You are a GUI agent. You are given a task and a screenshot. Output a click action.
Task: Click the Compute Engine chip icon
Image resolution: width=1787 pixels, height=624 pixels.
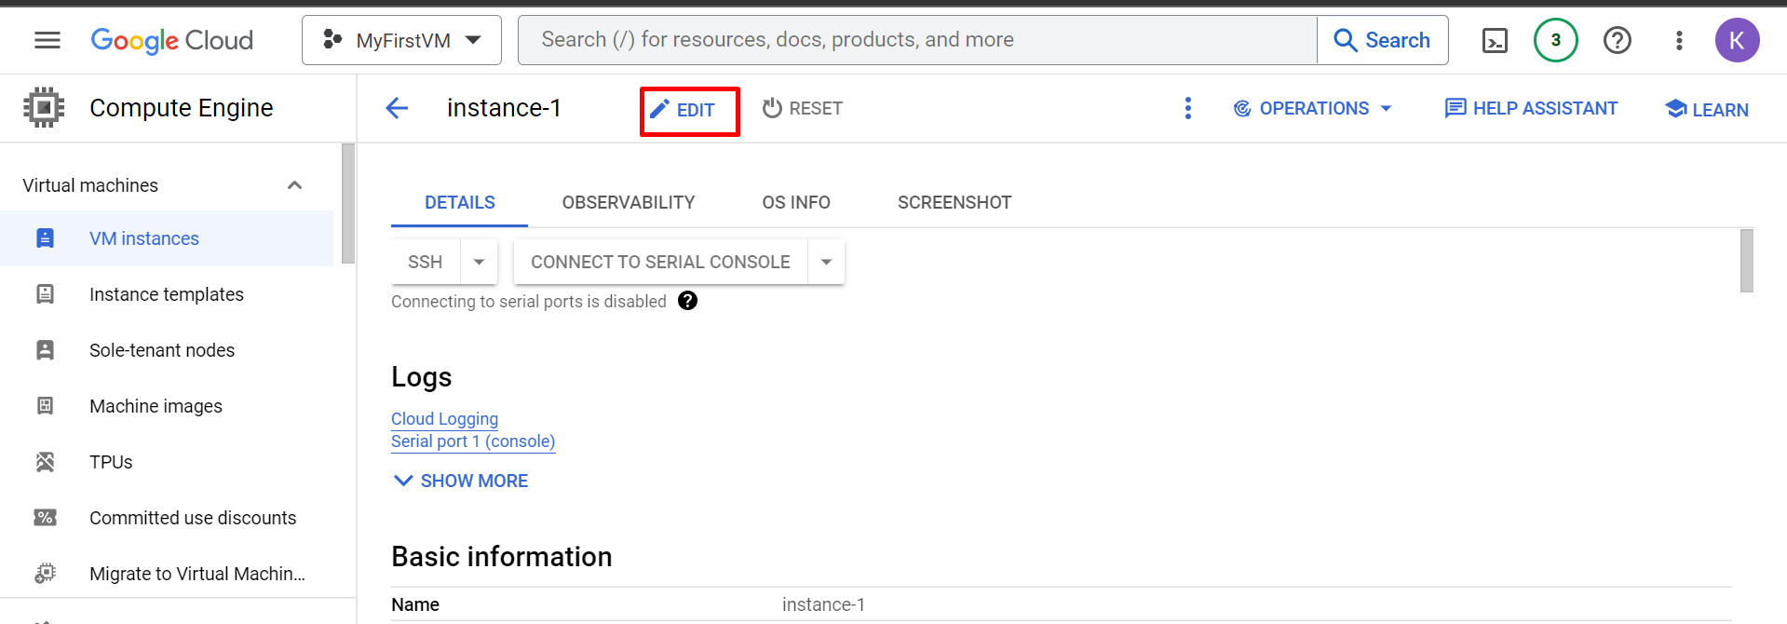point(44,108)
